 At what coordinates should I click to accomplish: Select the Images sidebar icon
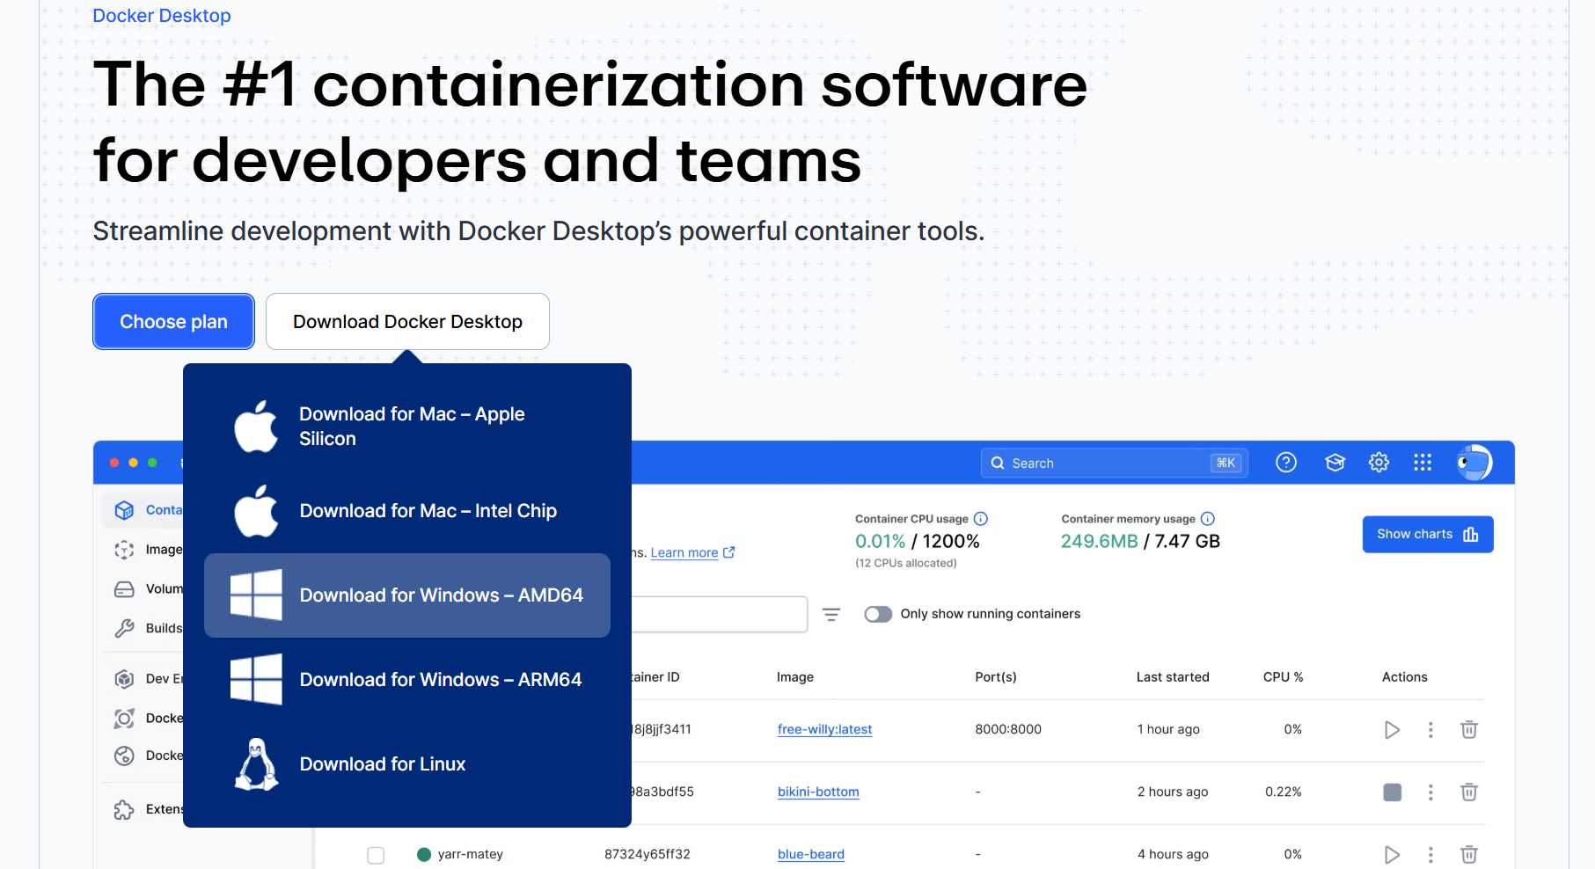tap(124, 549)
